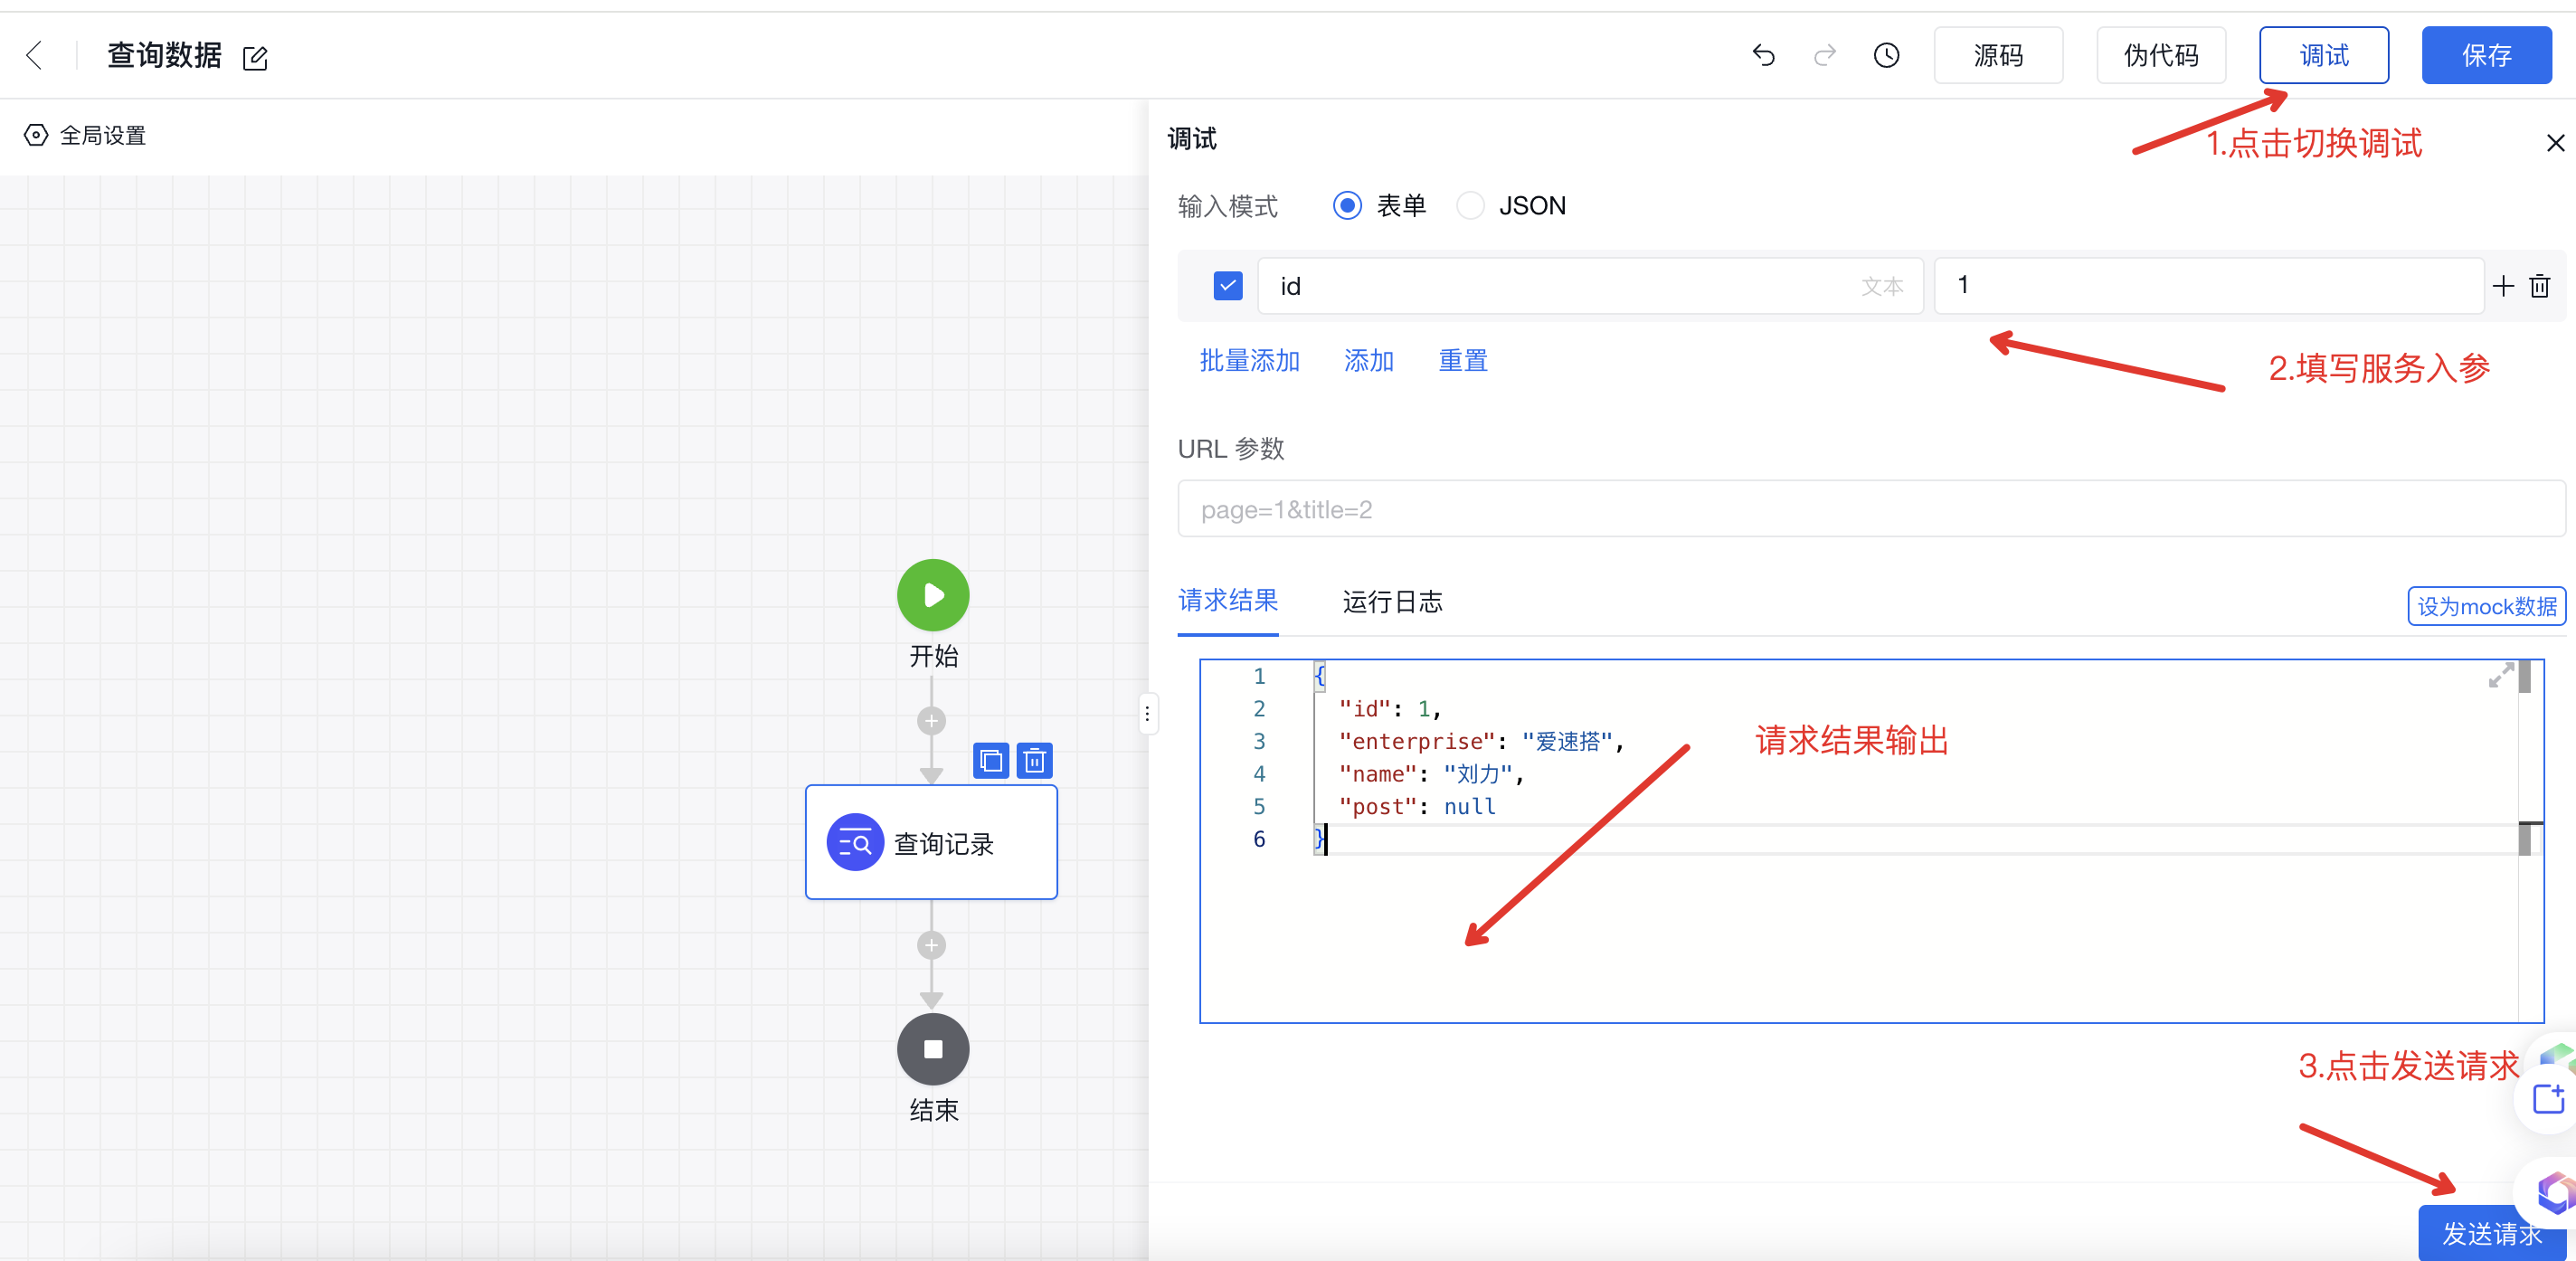Add a parameter row with plus icon
This screenshot has width=2576, height=1261.
point(2503,286)
